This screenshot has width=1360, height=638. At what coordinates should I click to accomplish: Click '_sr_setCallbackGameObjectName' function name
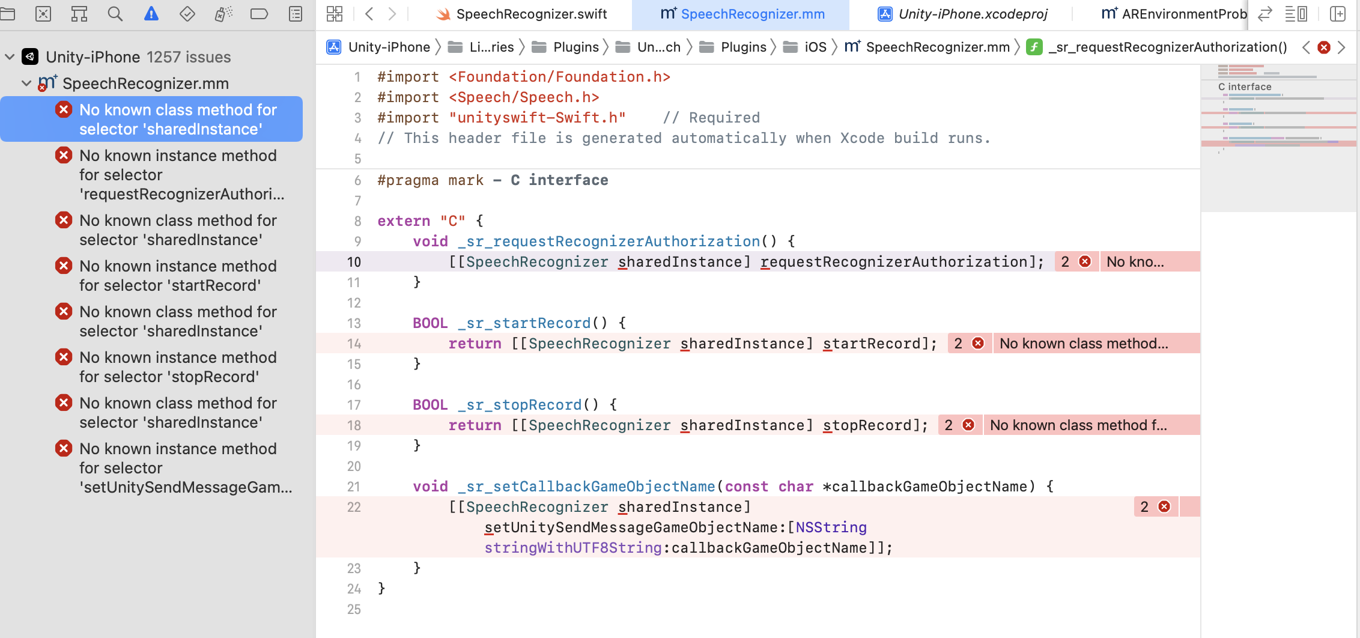coord(586,487)
